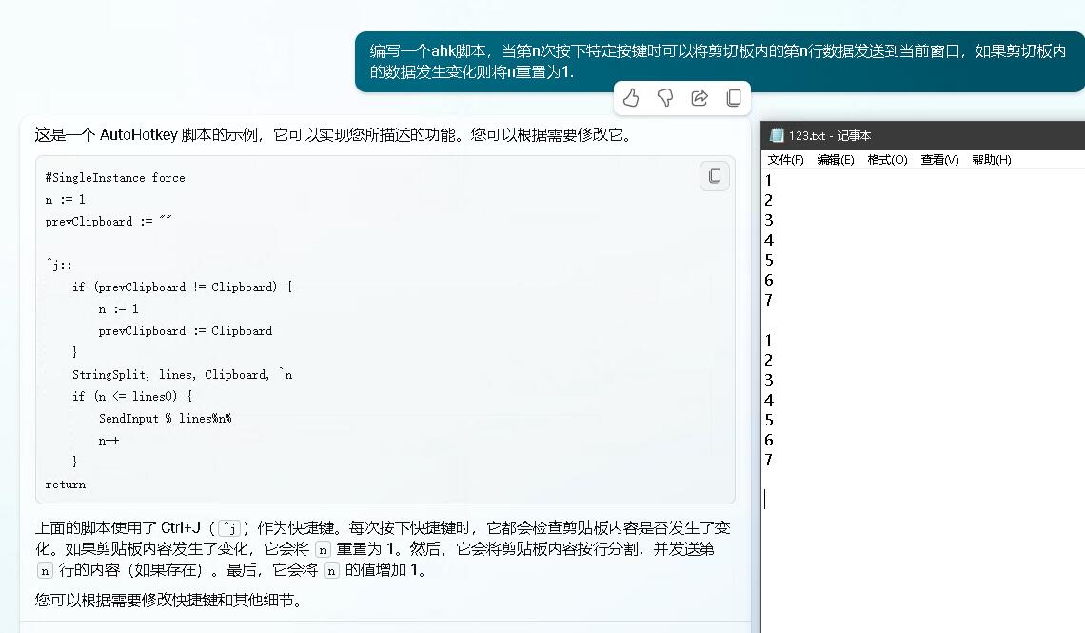Click the return line at the code's end
1085x633 pixels.
click(x=66, y=485)
